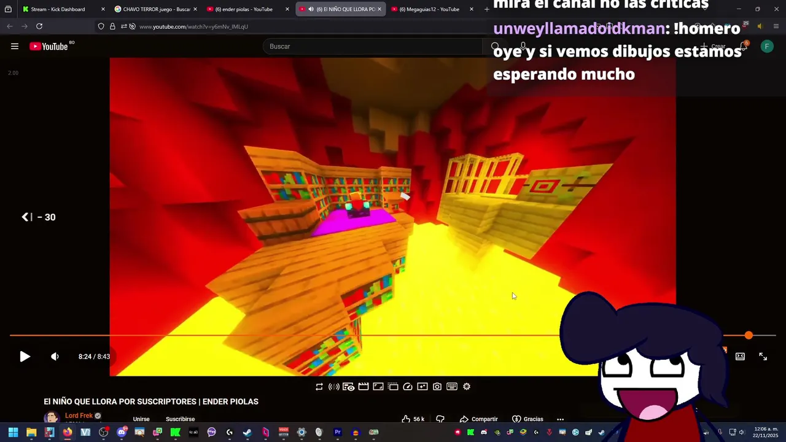Click the card-with-eye visibility icon

click(x=348, y=387)
